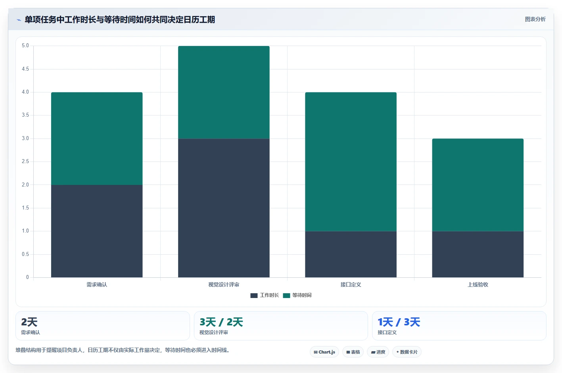This screenshot has height=373, width=562.
Task: Click the 需求确认 x-axis label
Action: click(97, 285)
